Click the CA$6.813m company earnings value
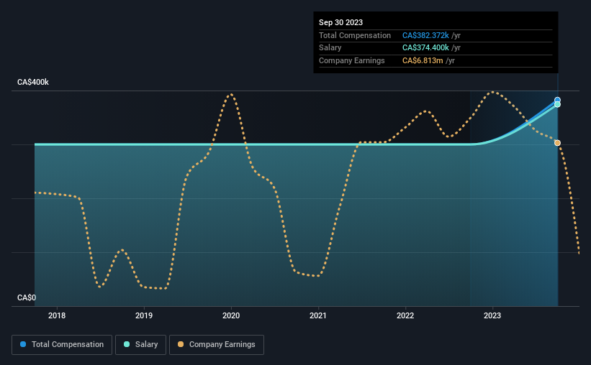 (x=423, y=60)
